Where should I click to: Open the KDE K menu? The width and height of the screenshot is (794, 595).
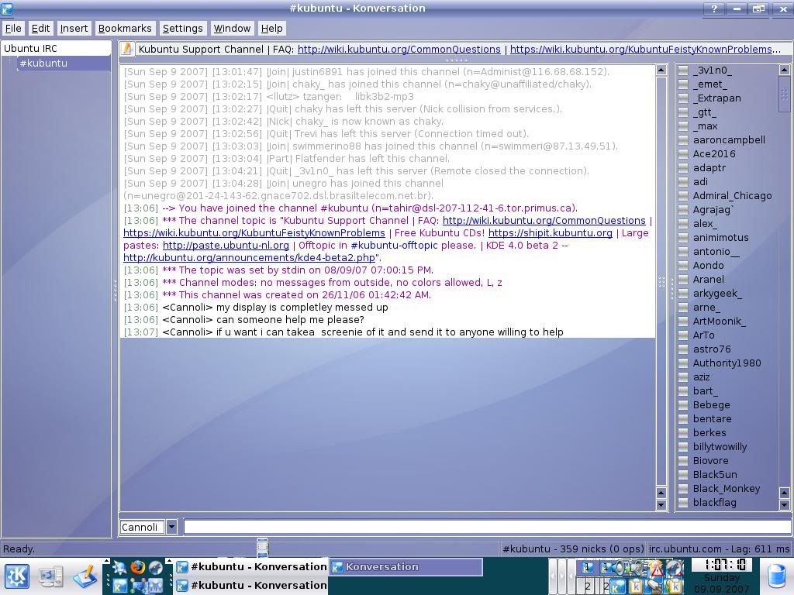17,576
